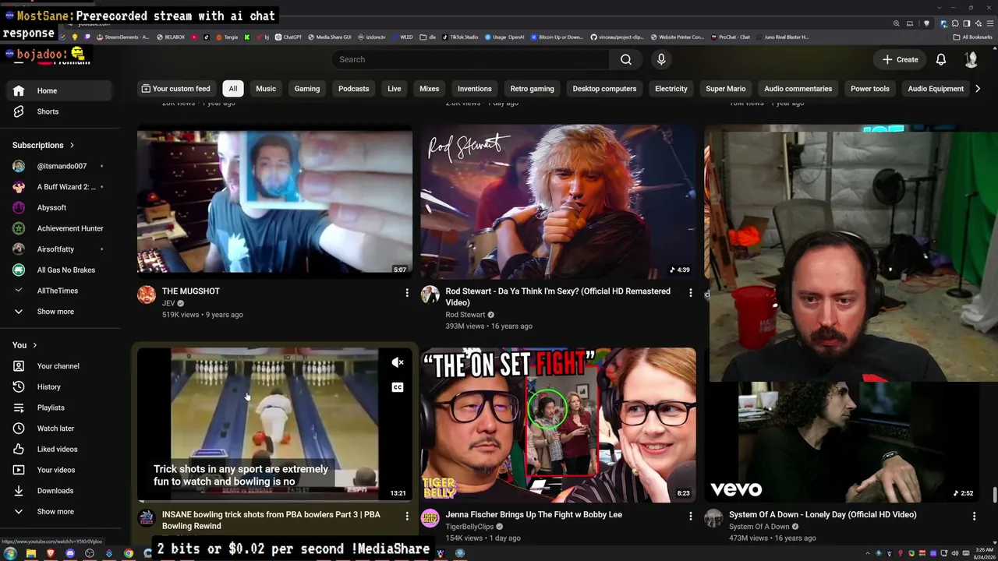Open the Liked videos thumbs-up icon
This screenshot has width=998, height=561.
pos(19,449)
